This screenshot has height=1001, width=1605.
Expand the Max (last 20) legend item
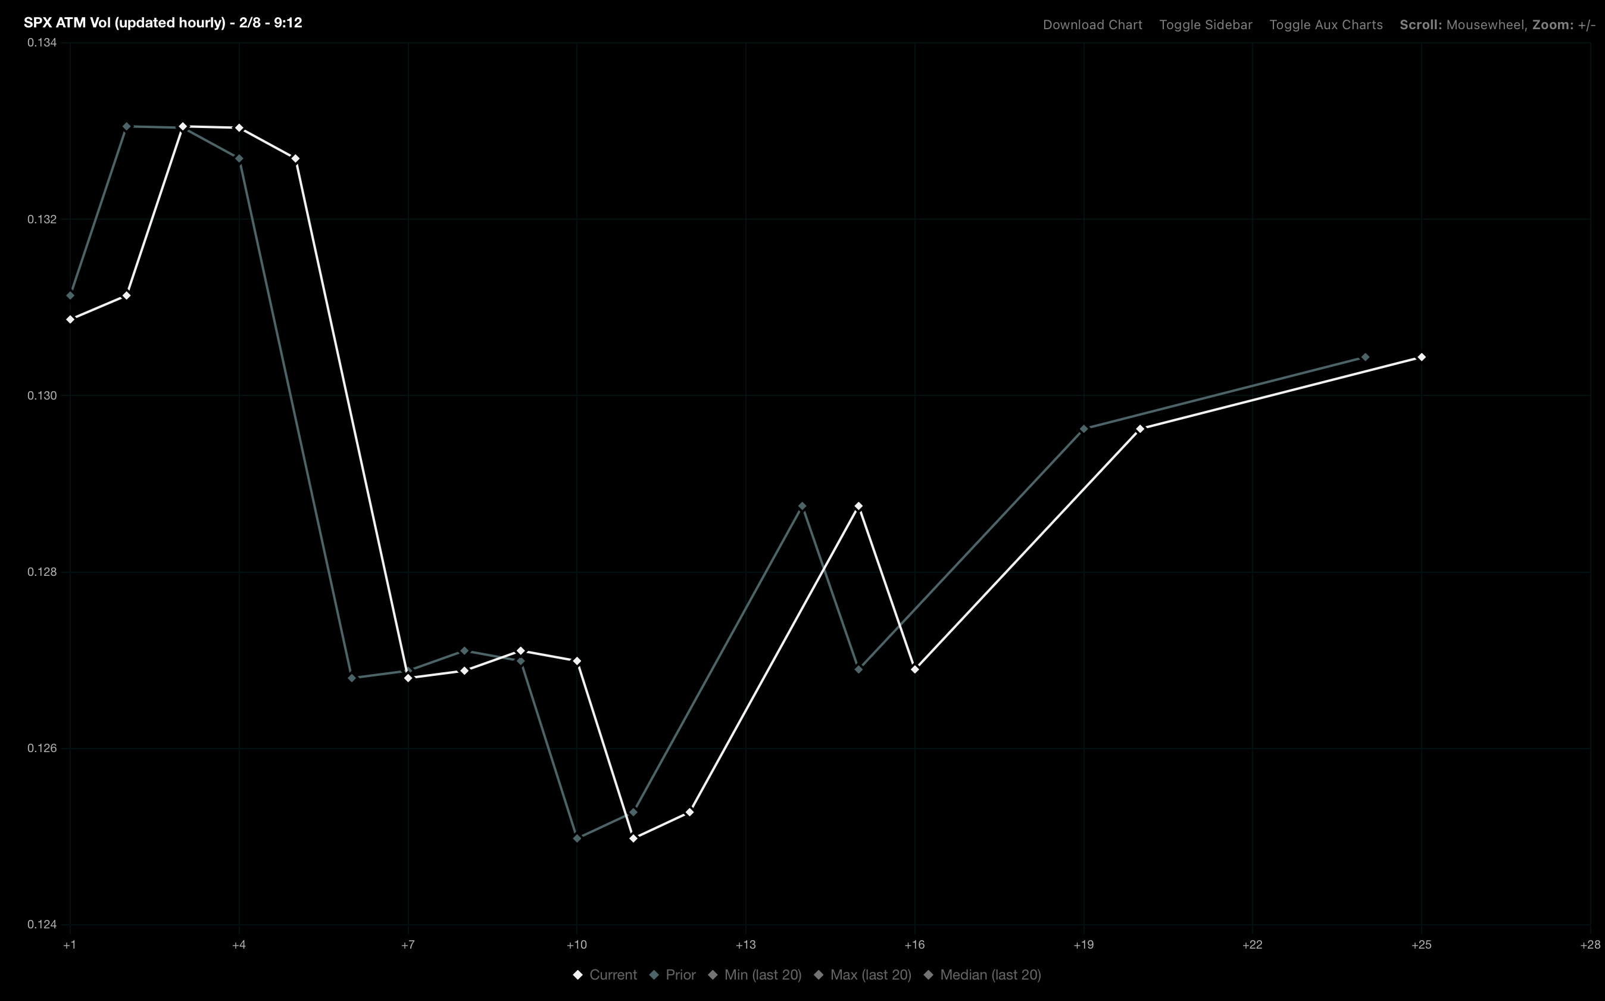[870, 975]
